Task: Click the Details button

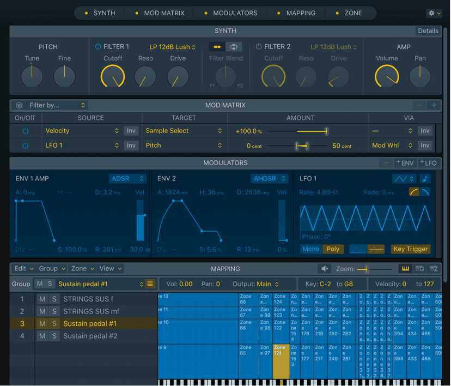Action: point(428,31)
